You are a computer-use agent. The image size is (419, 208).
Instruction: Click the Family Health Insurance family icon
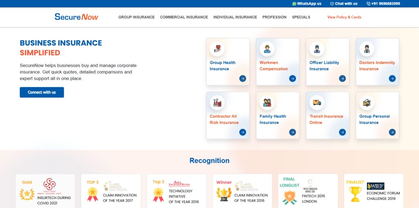pos(267,103)
